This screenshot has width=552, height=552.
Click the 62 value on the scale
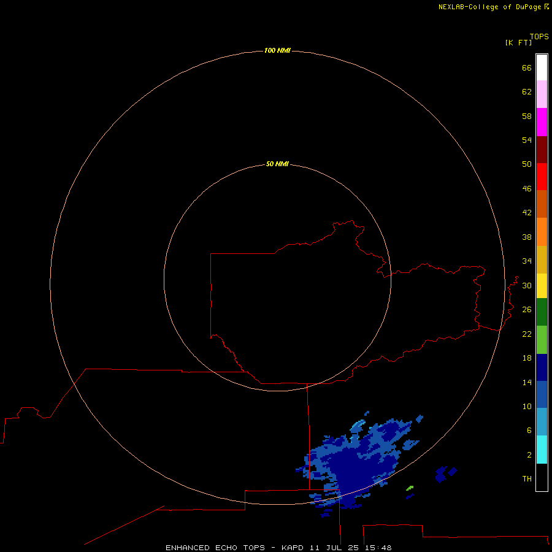point(527,92)
